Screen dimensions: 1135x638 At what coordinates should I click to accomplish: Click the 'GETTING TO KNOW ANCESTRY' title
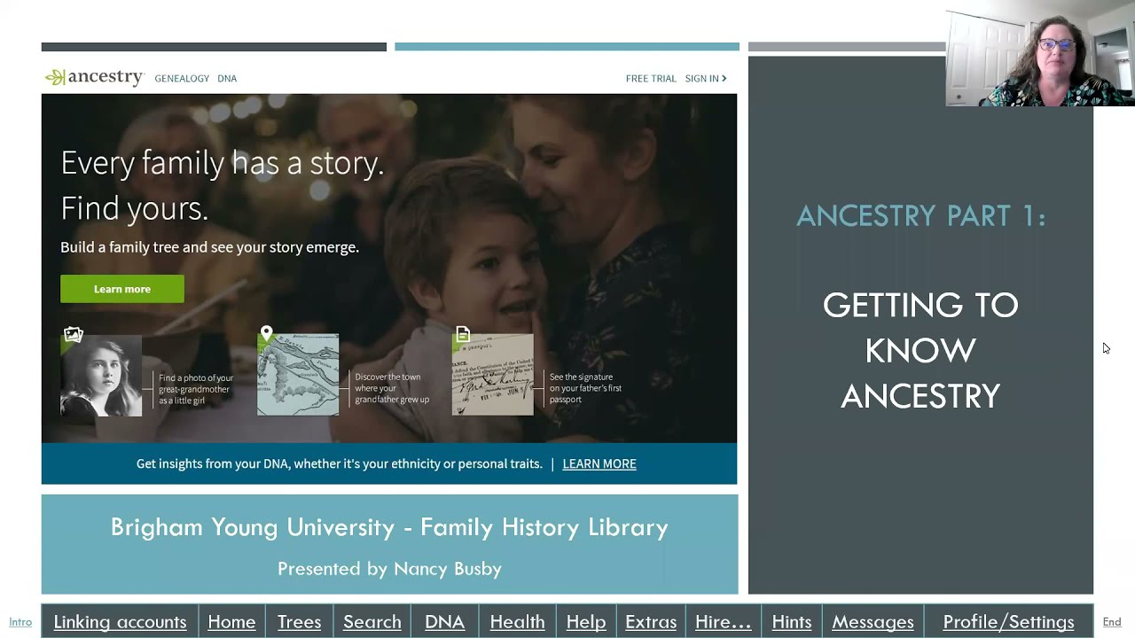(920, 350)
